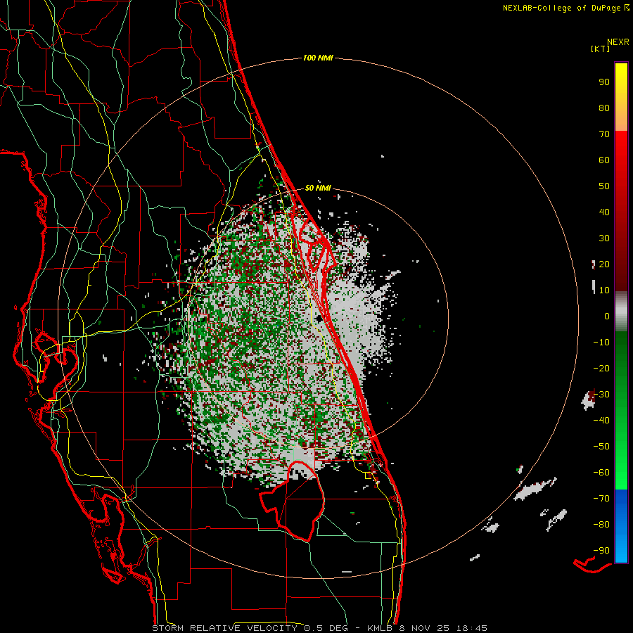The width and height of the screenshot is (633, 633).
Task: Click the 50 NMI range ring label
Action: tap(318, 188)
